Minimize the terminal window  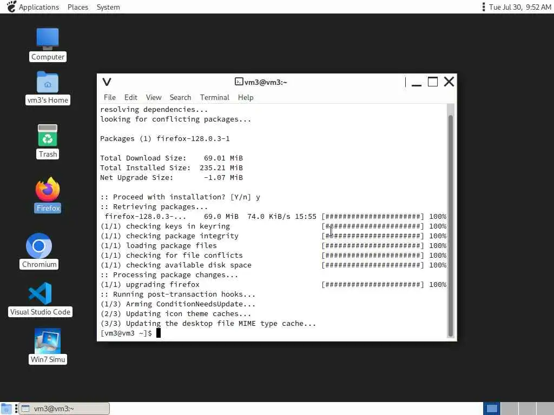point(416,82)
